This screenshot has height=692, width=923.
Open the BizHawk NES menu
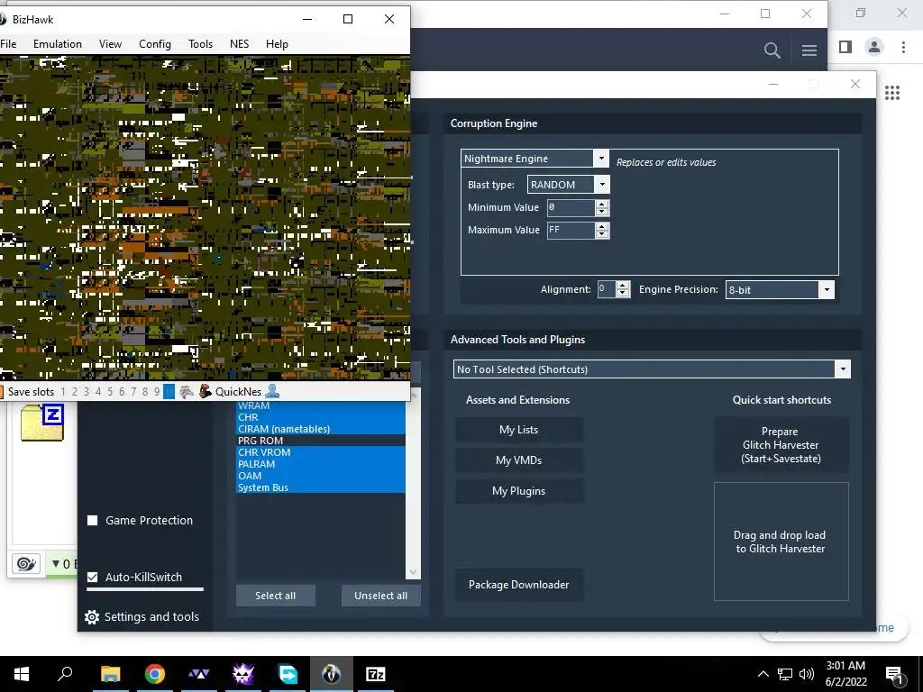[239, 44]
